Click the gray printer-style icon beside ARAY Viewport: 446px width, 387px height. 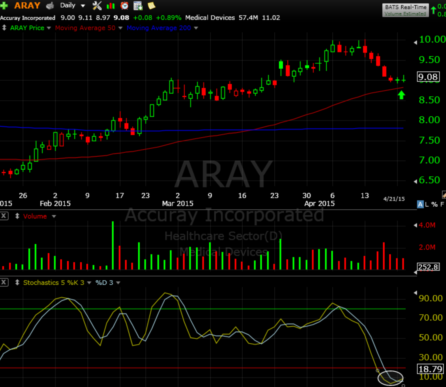[x=50, y=6]
